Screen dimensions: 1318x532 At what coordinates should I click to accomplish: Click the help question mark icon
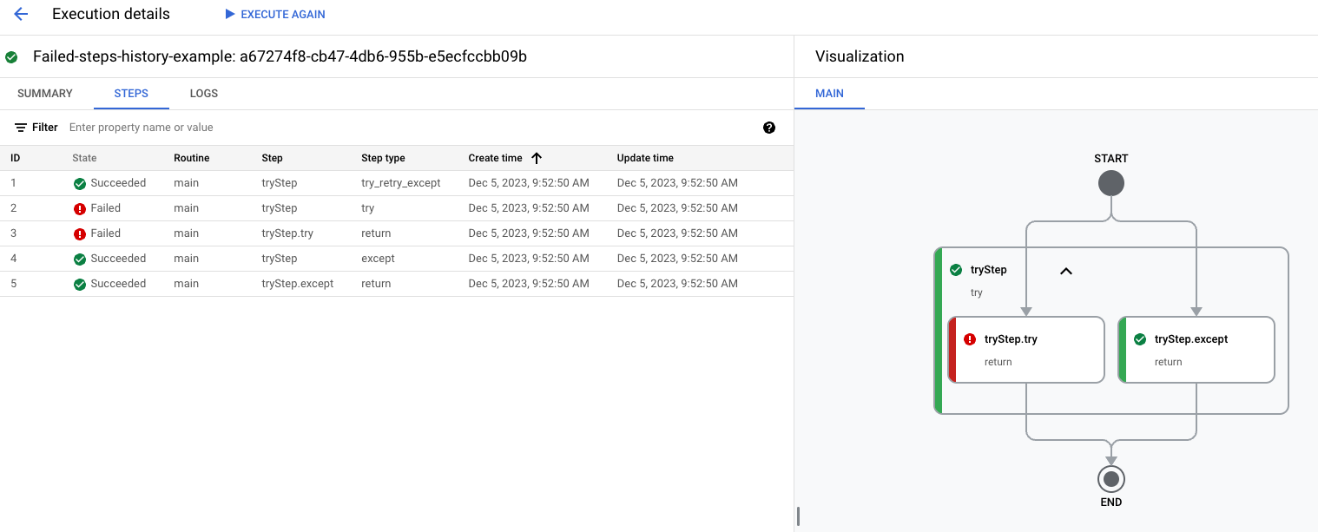769,127
